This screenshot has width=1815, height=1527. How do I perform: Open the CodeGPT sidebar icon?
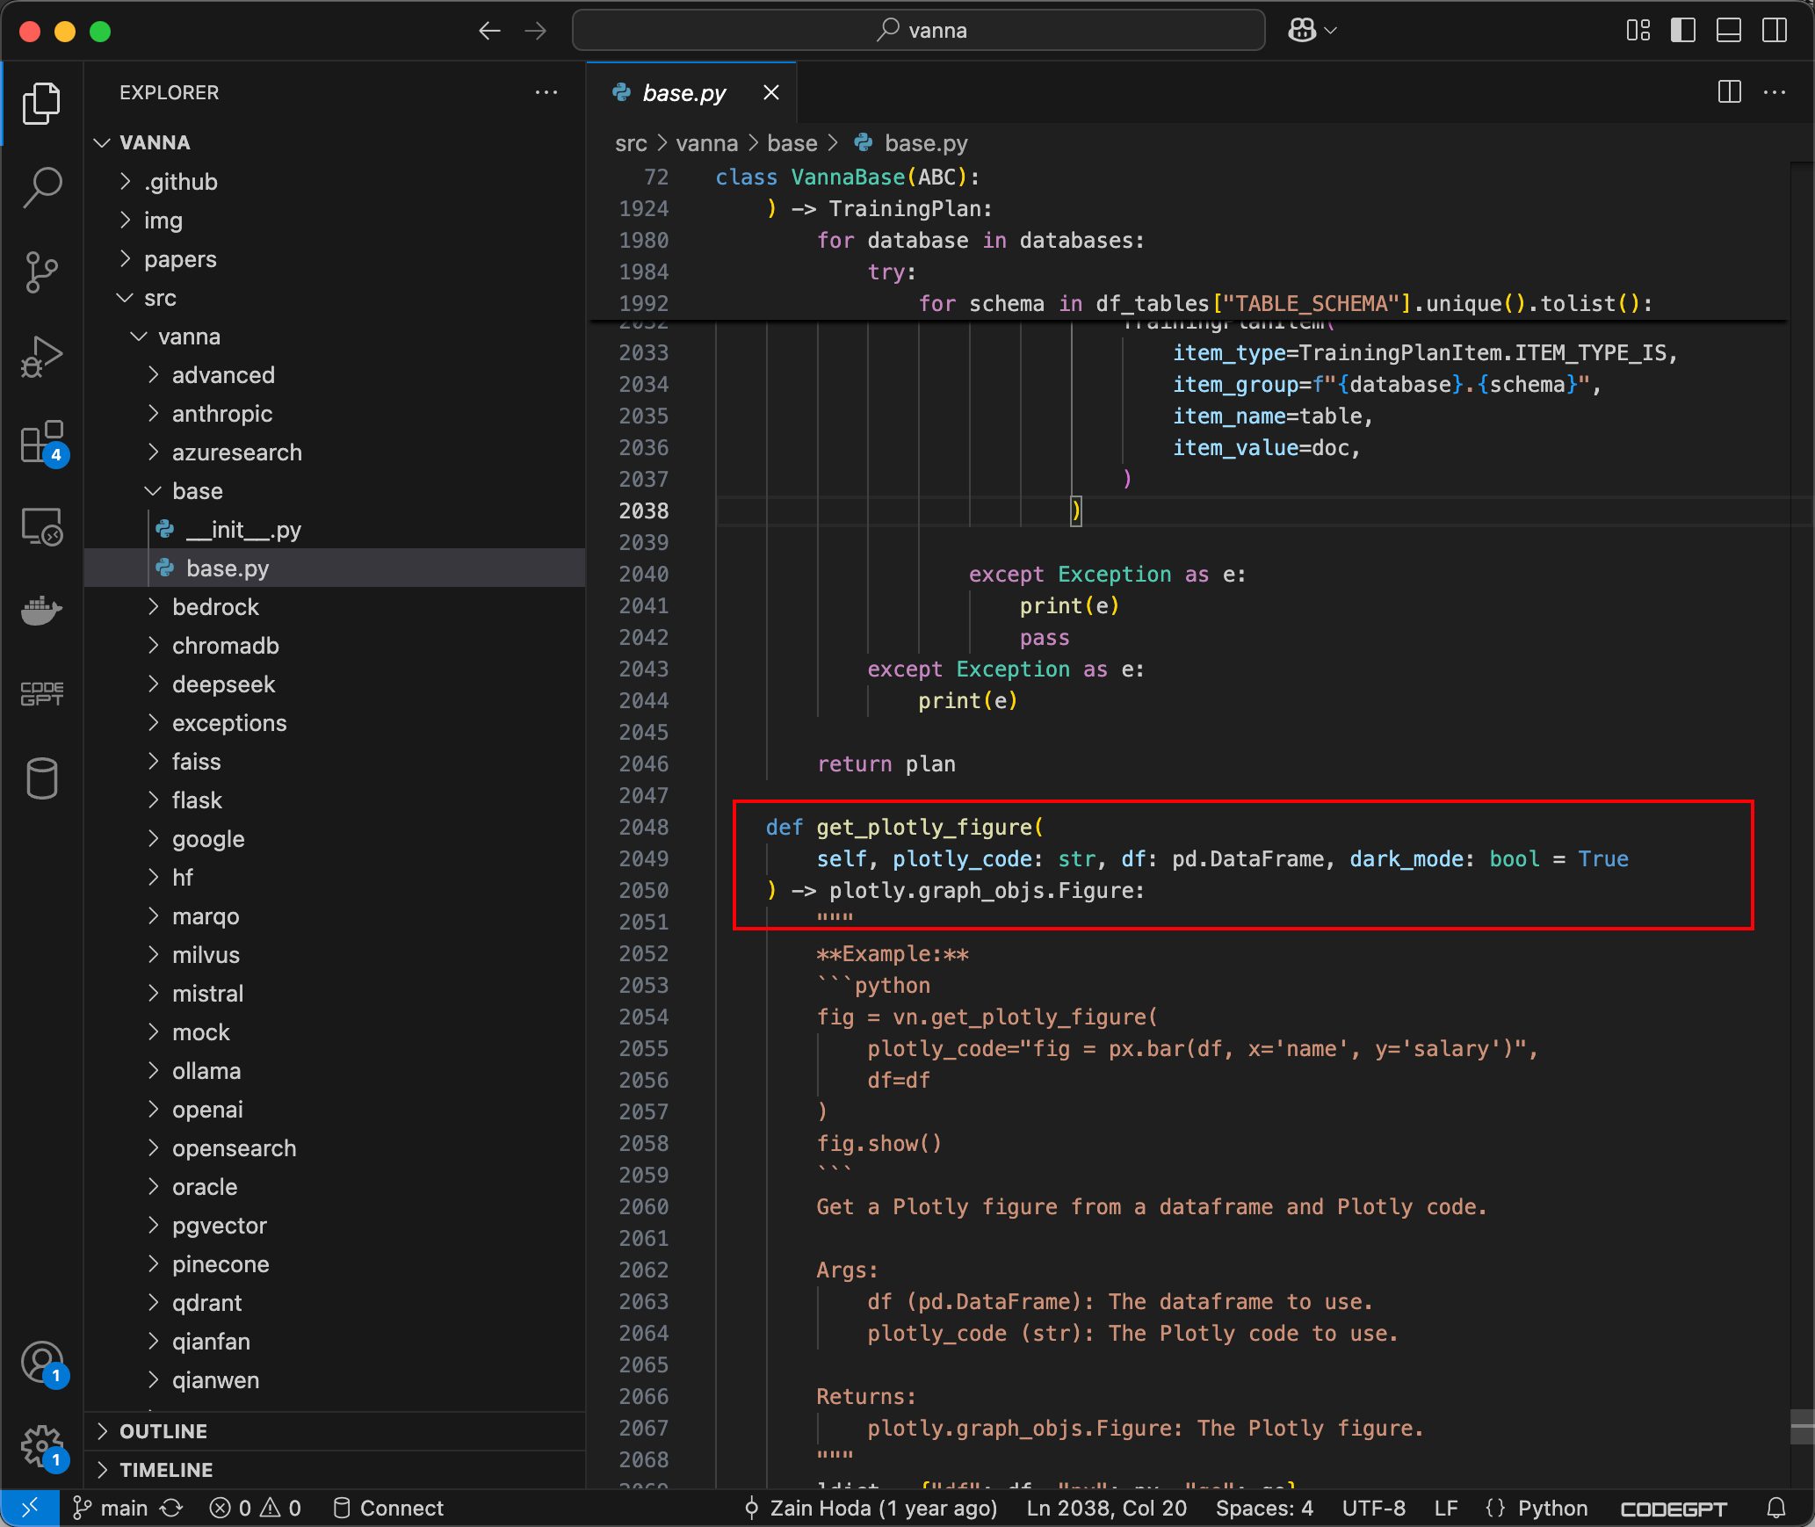pos(41,693)
